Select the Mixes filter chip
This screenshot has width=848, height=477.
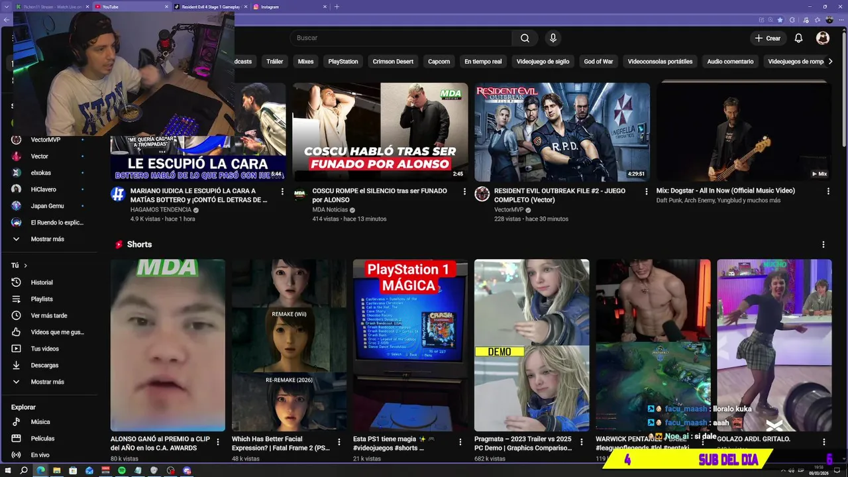click(305, 62)
